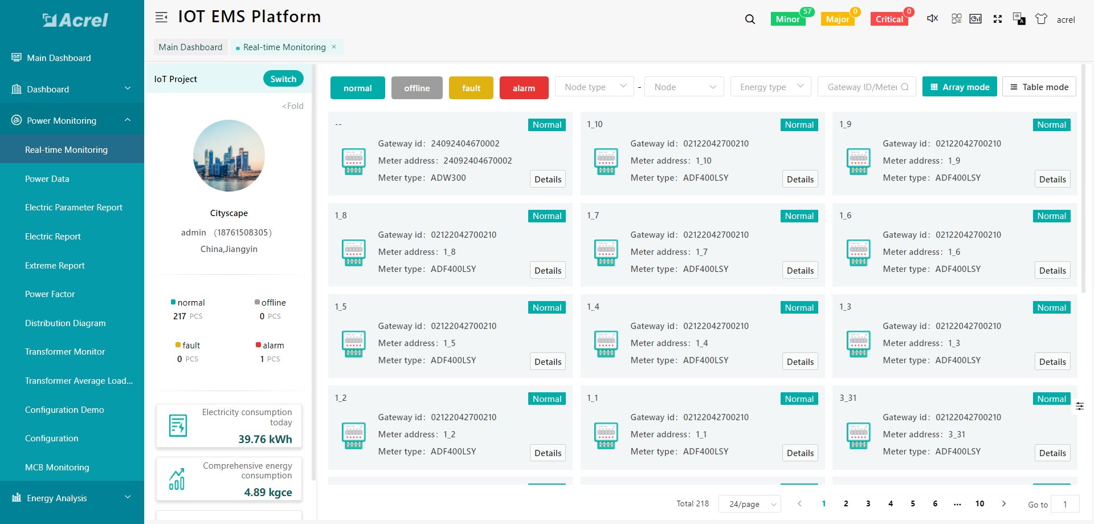Go to page 3
This screenshot has width=1094, height=524.
tap(868, 503)
